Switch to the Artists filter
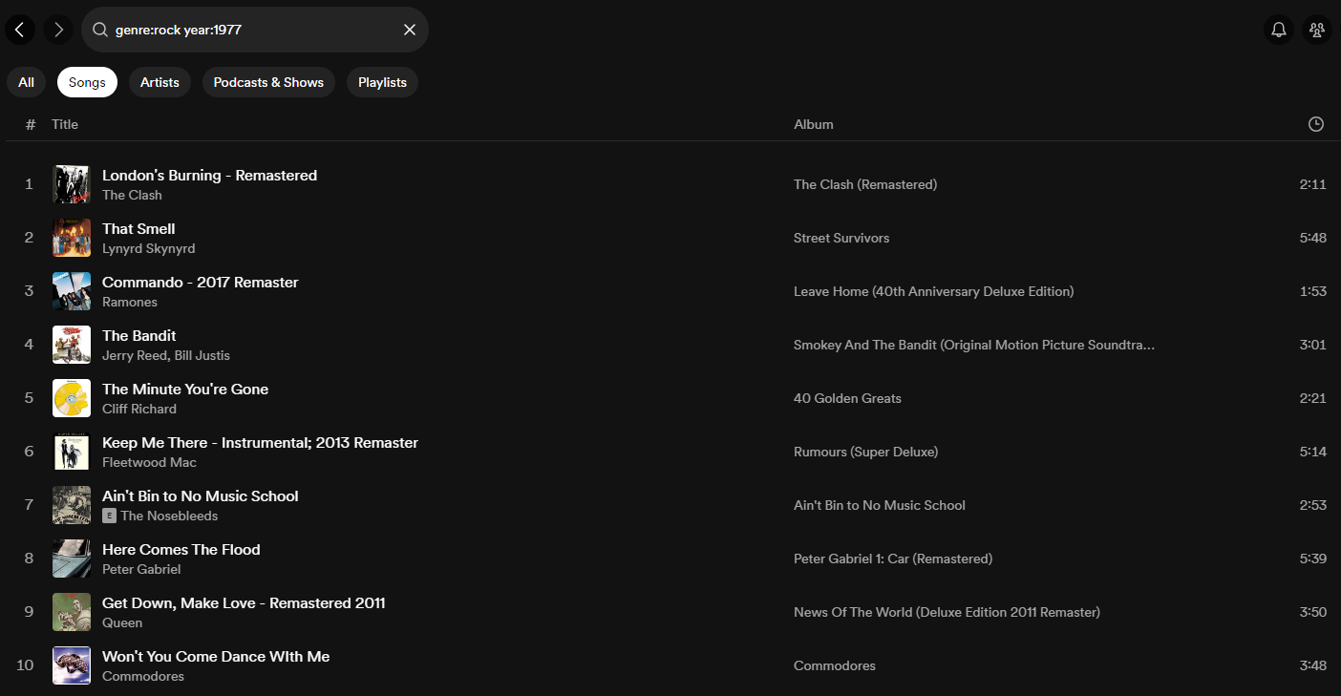 160,82
